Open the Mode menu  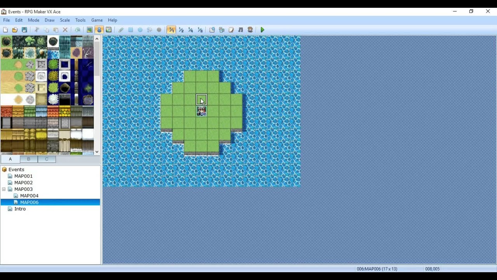33,20
